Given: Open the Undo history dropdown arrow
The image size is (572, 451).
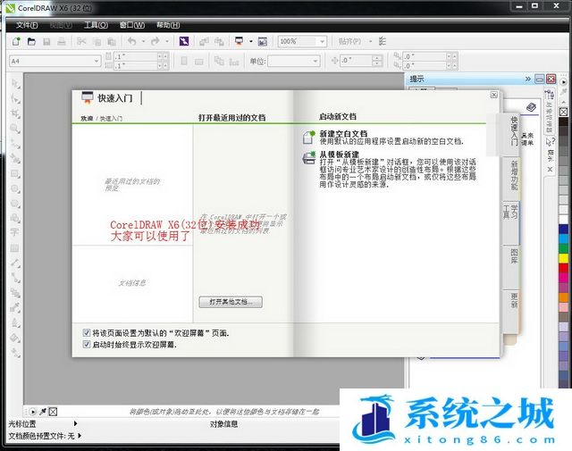Looking at the screenshot, I should tap(143, 42).
